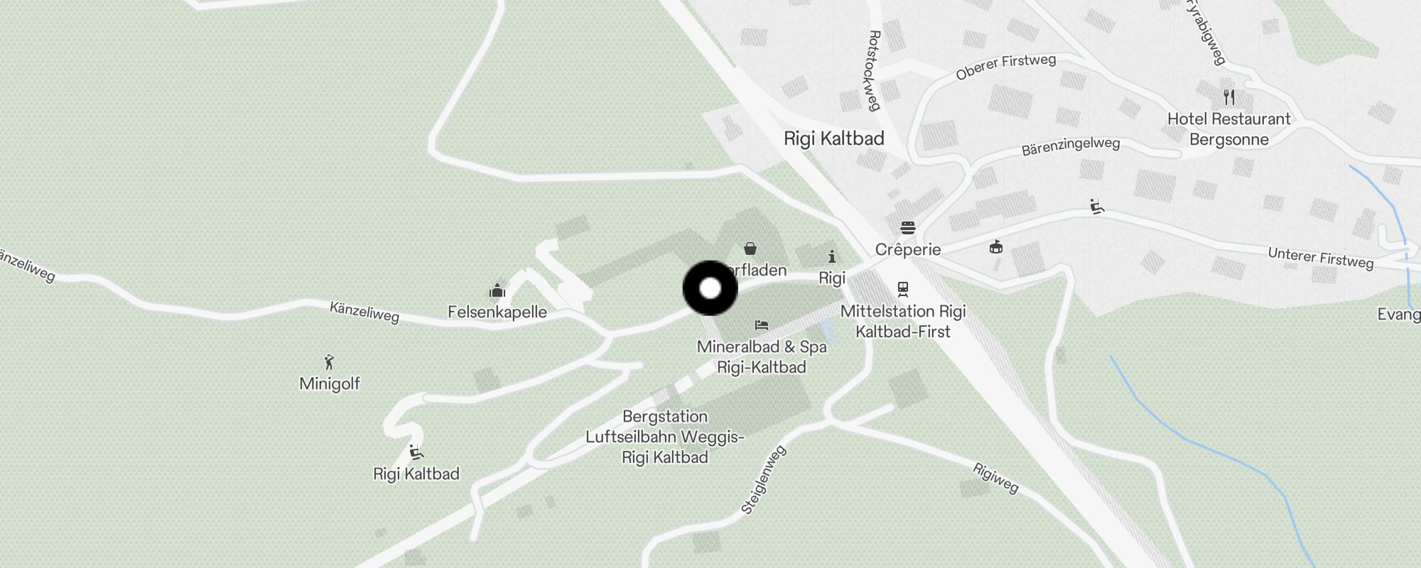Select the Felsenkapelle chapel icon

497,290
